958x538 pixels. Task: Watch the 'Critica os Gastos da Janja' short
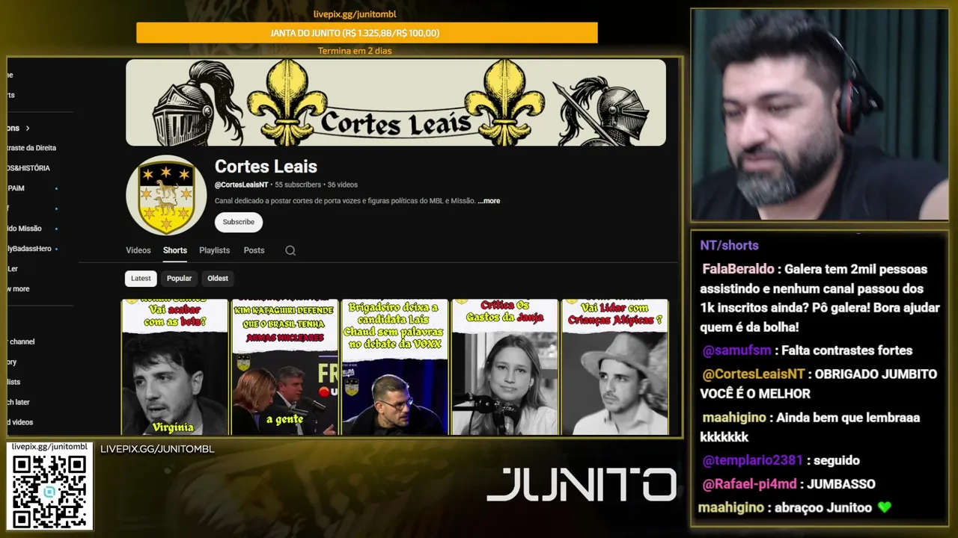pos(504,367)
